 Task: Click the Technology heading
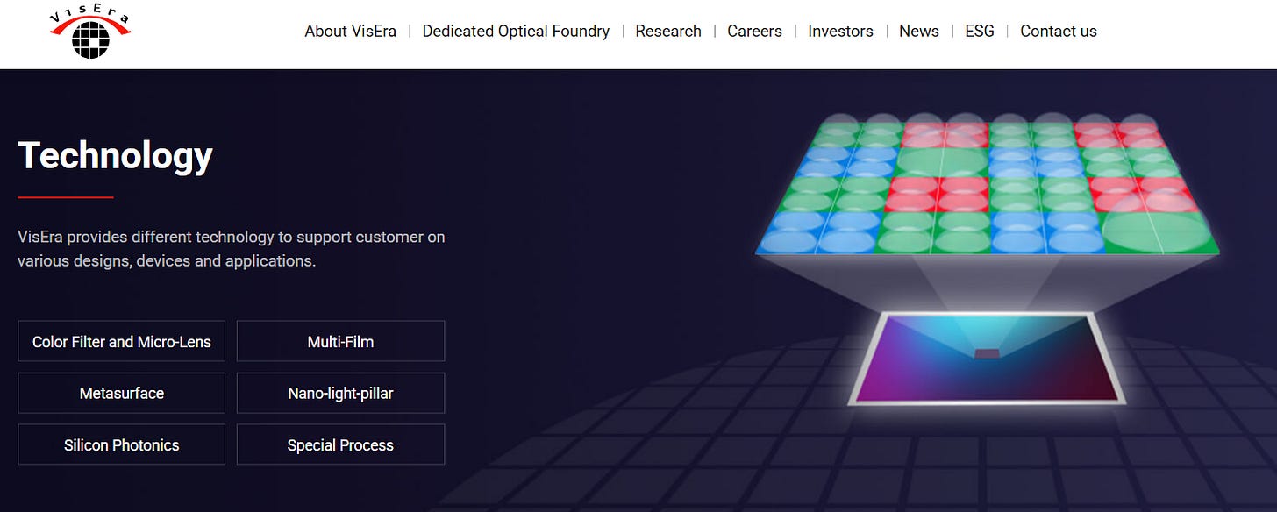(116, 155)
